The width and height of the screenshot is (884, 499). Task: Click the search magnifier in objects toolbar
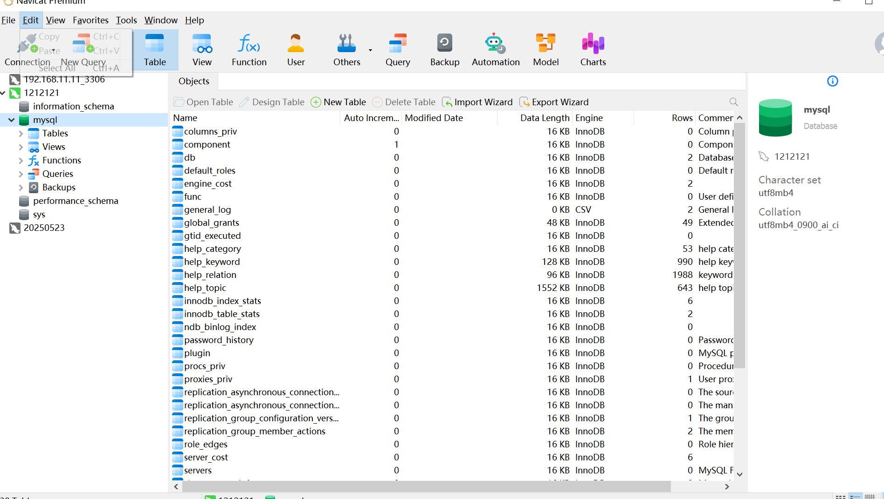[x=734, y=102]
